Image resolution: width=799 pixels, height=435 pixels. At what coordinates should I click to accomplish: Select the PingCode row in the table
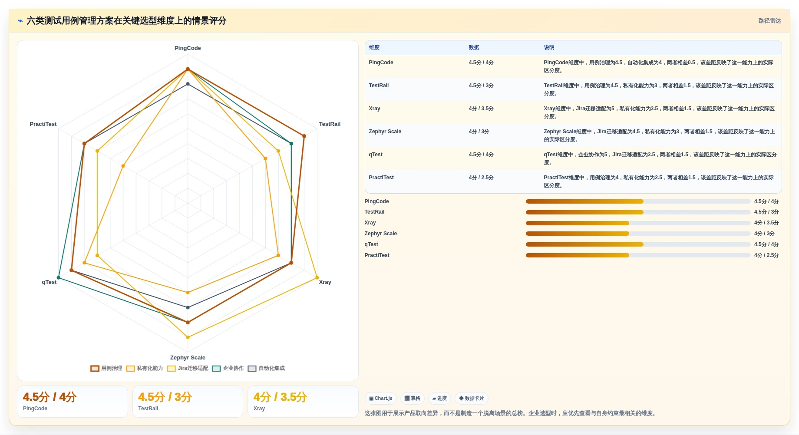(573, 66)
